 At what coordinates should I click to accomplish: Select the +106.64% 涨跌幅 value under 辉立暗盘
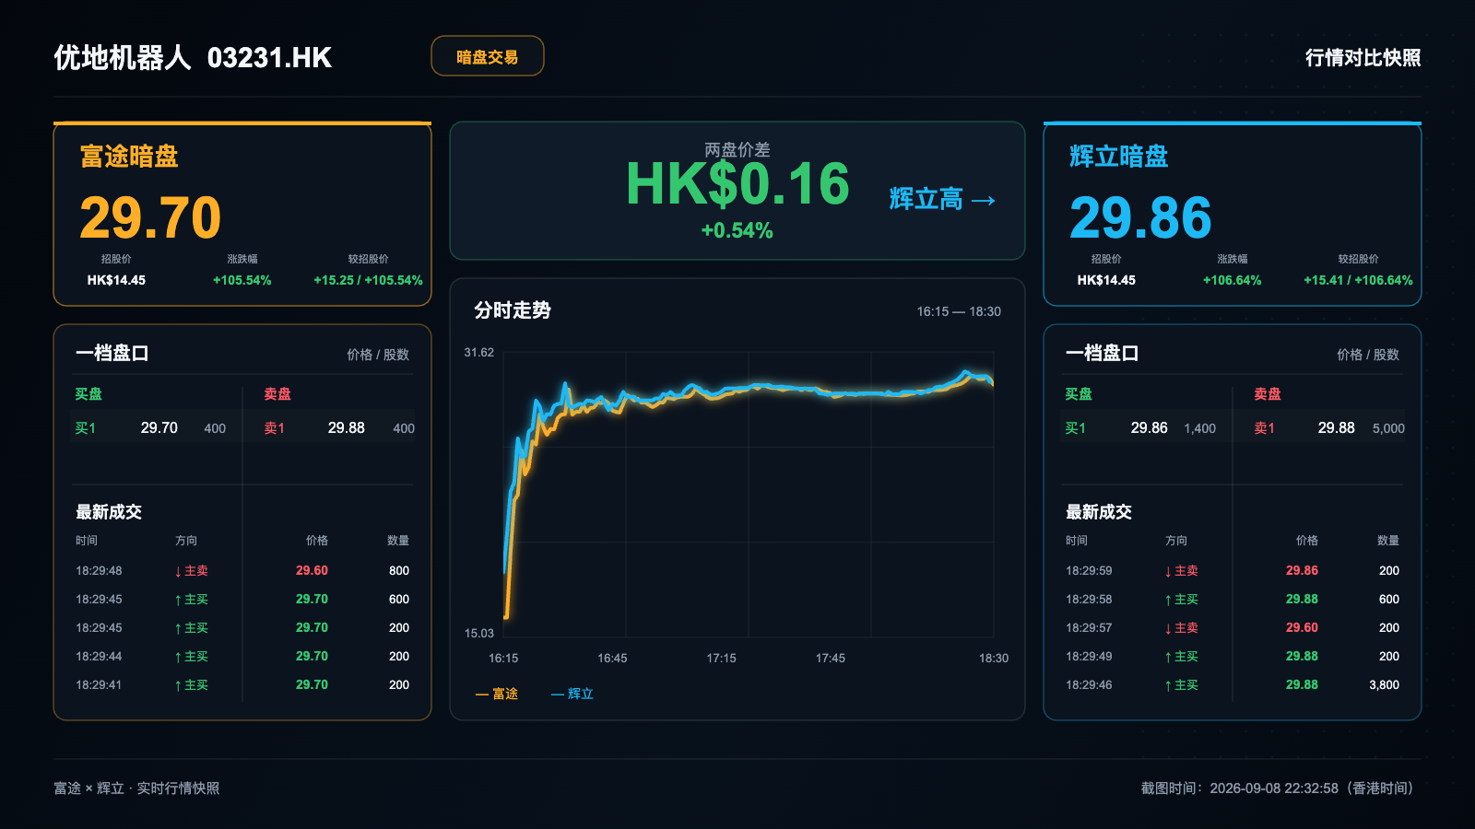[1233, 280]
